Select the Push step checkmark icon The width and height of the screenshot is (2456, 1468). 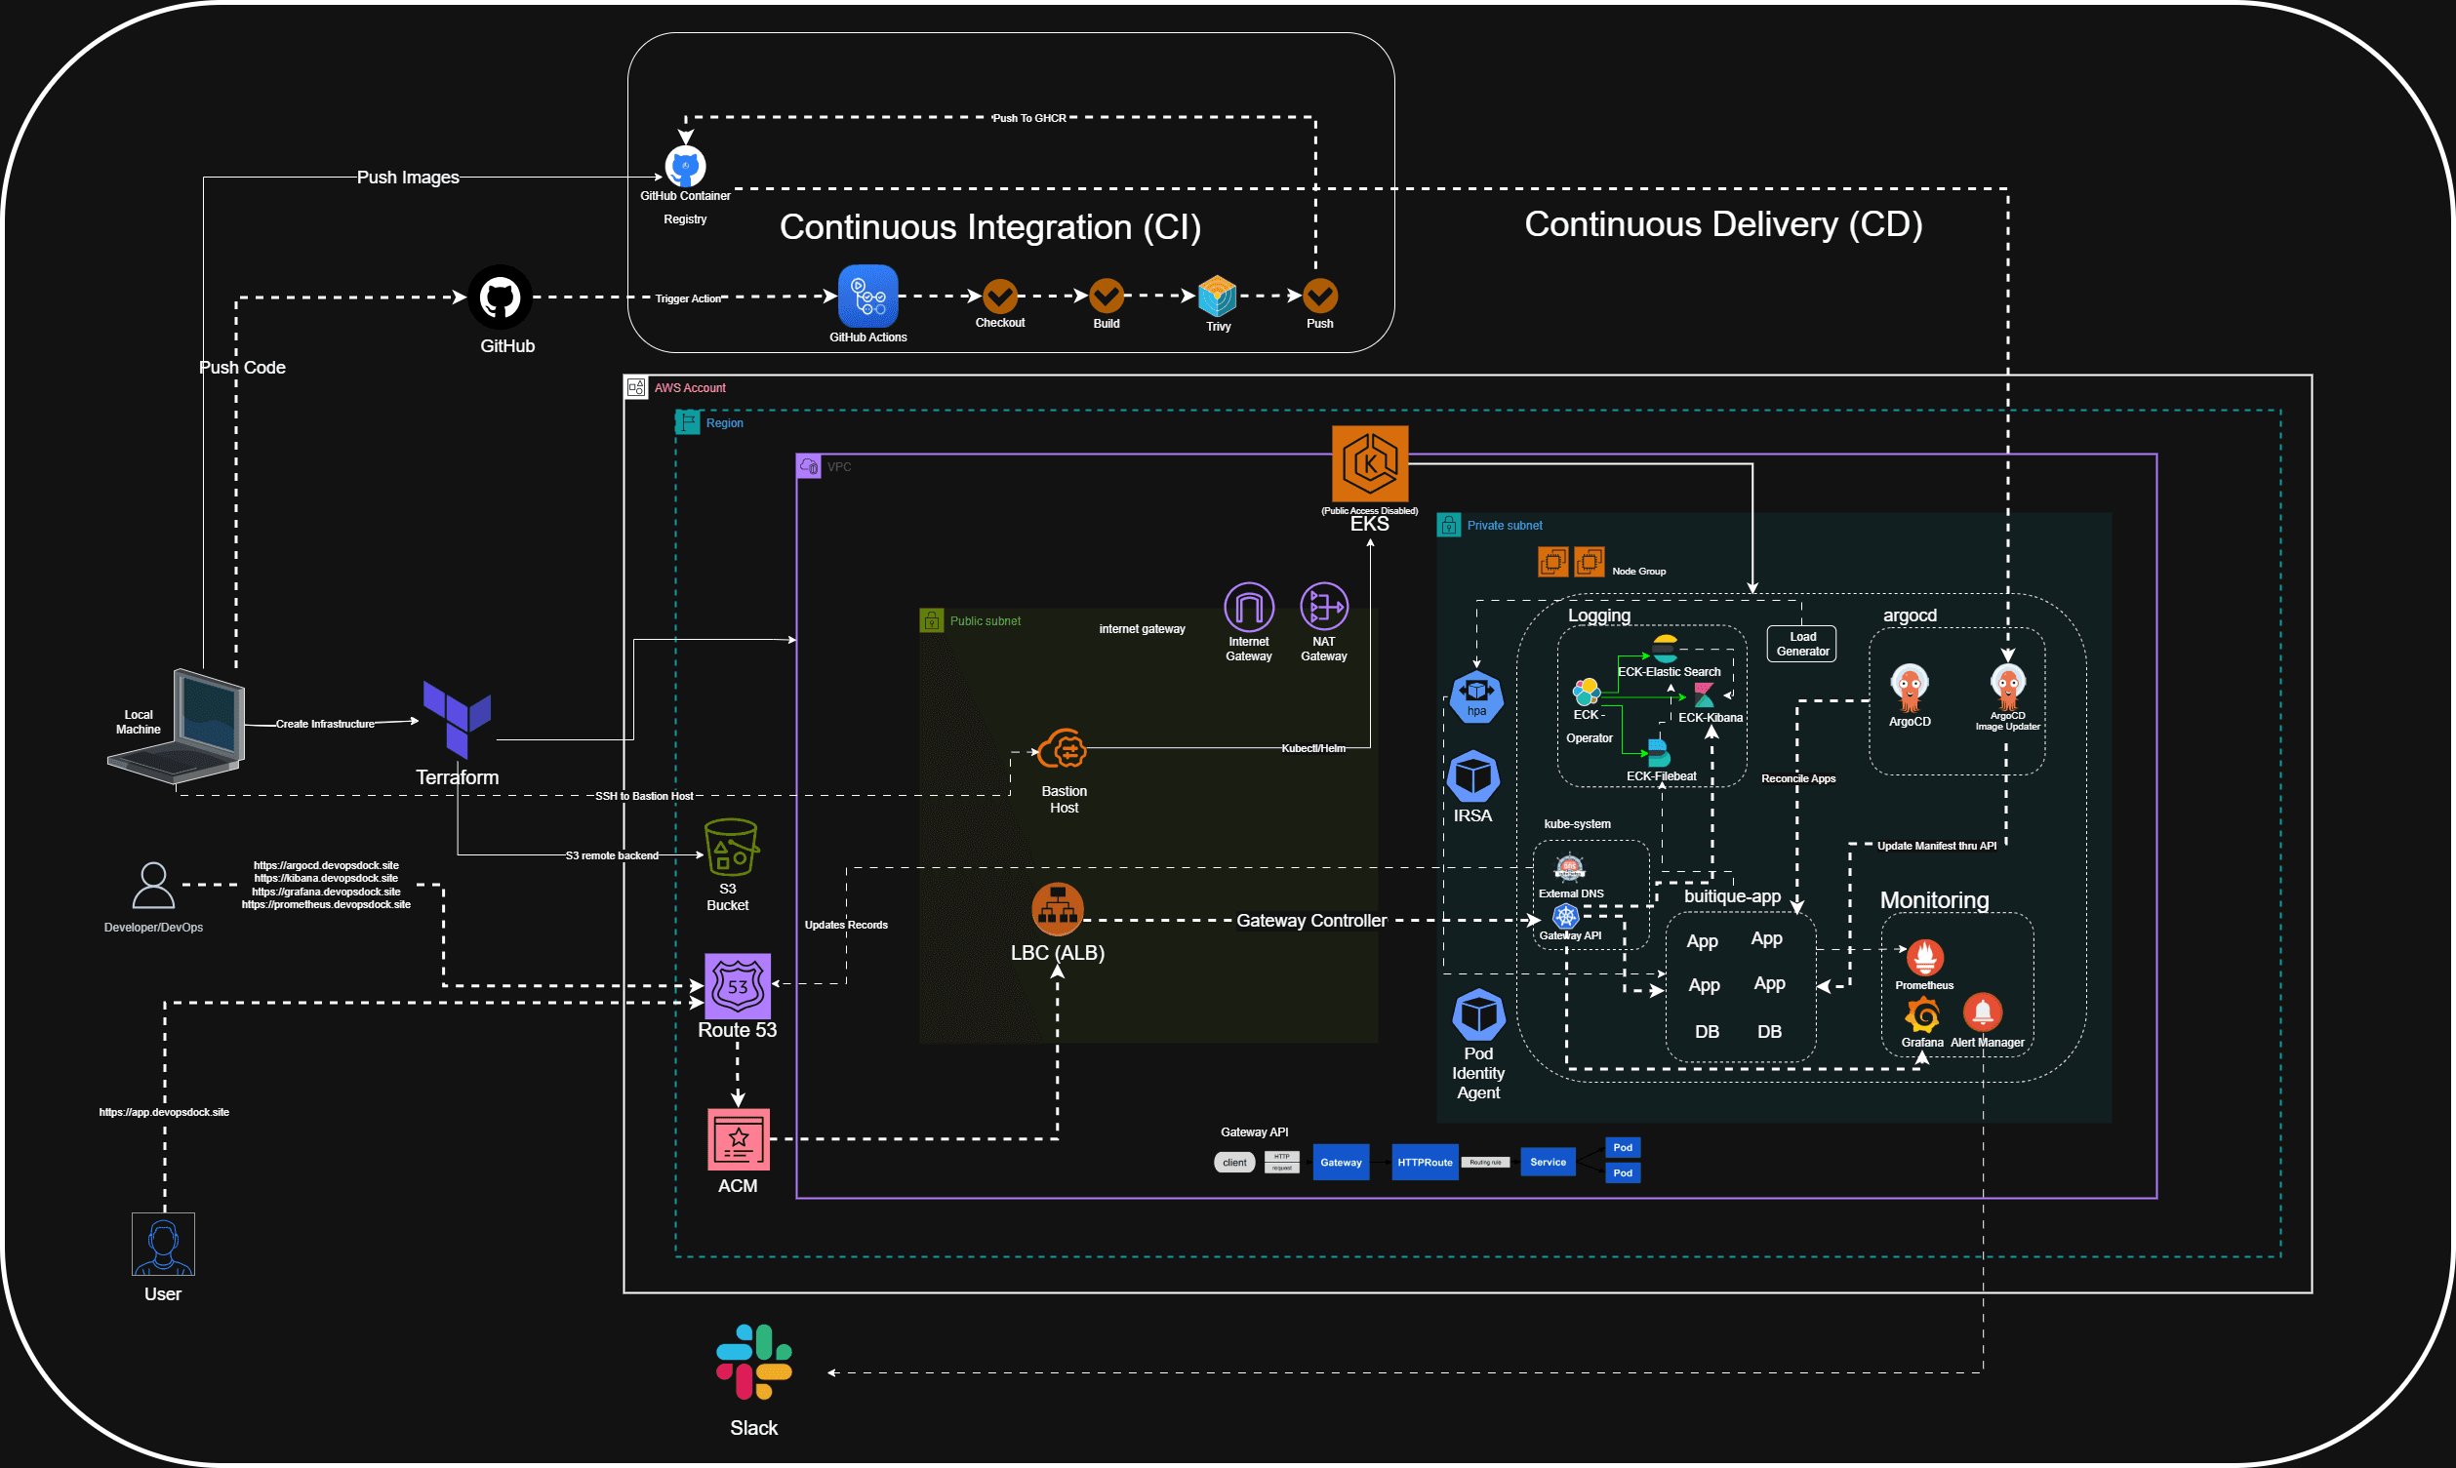(1320, 295)
